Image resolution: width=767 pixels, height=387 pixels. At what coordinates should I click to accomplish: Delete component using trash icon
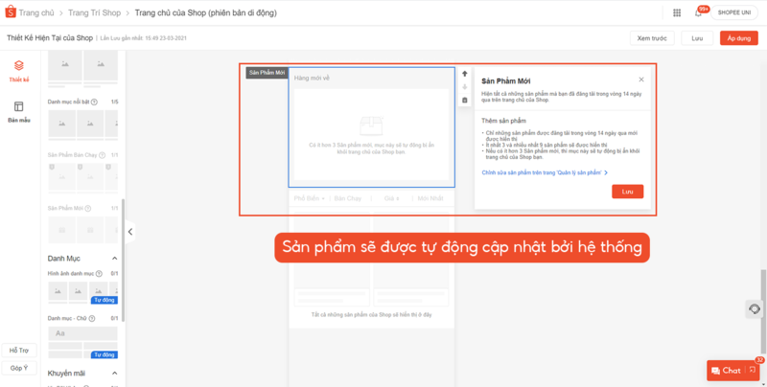tap(465, 100)
